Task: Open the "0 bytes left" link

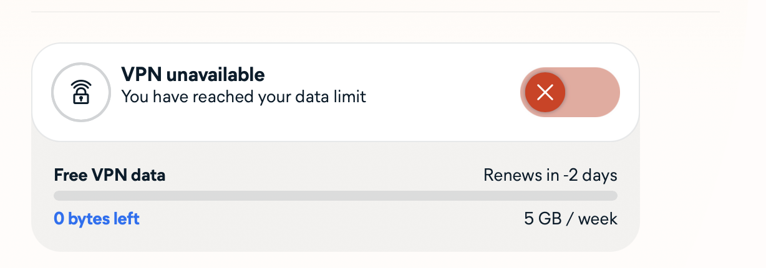Action: [x=97, y=219]
